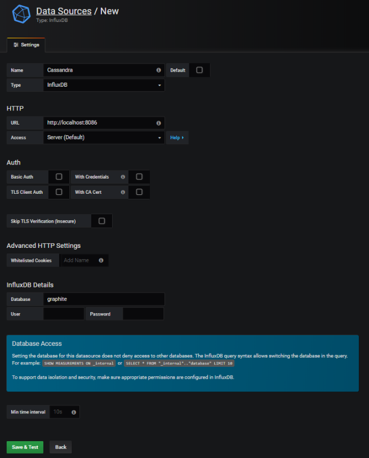
Task: Toggle the Basic Auth checkbox
Action: click(x=59, y=177)
